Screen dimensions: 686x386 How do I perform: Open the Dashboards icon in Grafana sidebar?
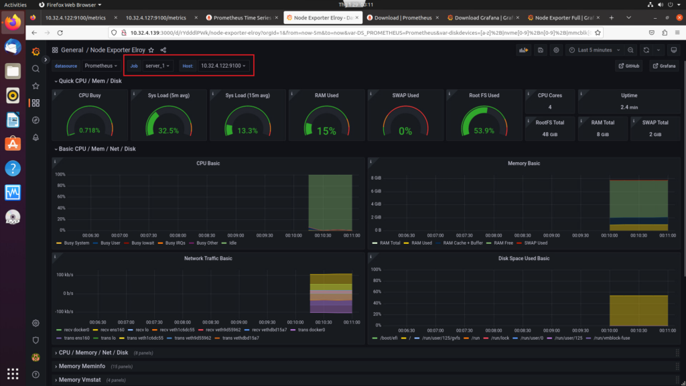[x=36, y=103]
